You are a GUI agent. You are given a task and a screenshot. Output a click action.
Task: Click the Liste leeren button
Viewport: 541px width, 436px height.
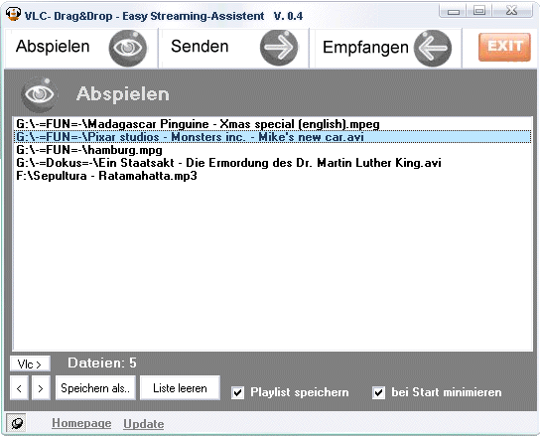coord(180,388)
